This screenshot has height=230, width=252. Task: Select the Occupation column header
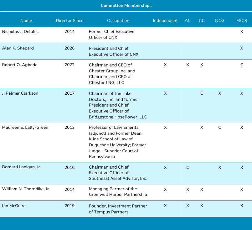[x=118, y=21]
